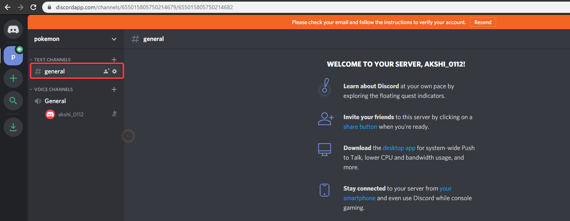Screen dimensions: 570x221
Task: Open the pokemon server dropdown menu
Action: (x=114, y=39)
